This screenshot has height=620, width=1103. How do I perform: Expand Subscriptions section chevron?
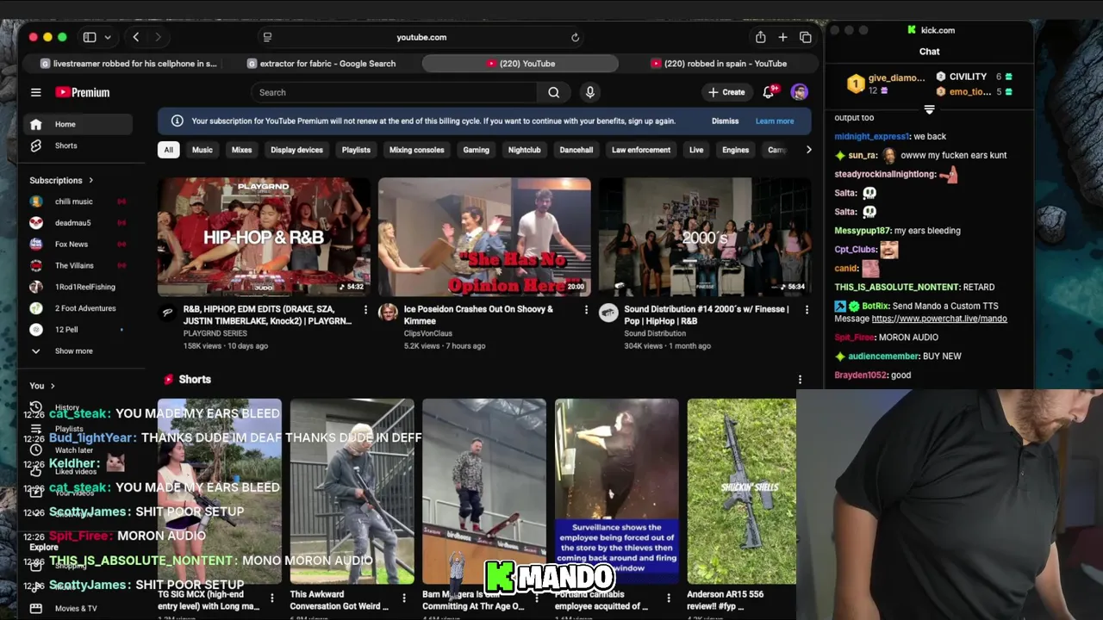point(90,180)
